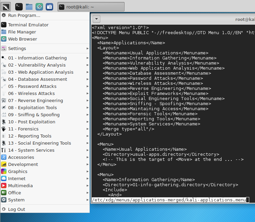The height and width of the screenshot is (222, 255).
Task: Open file manager from panel launcher
Action: 29,6
